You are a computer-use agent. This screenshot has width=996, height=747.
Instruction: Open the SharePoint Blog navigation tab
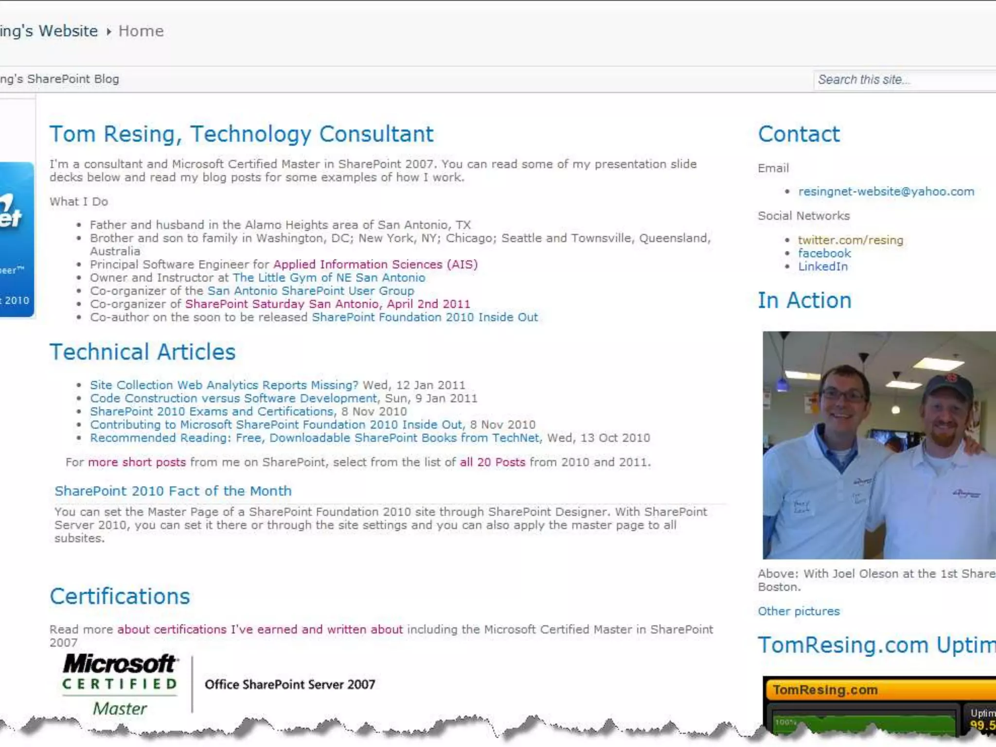click(59, 79)
